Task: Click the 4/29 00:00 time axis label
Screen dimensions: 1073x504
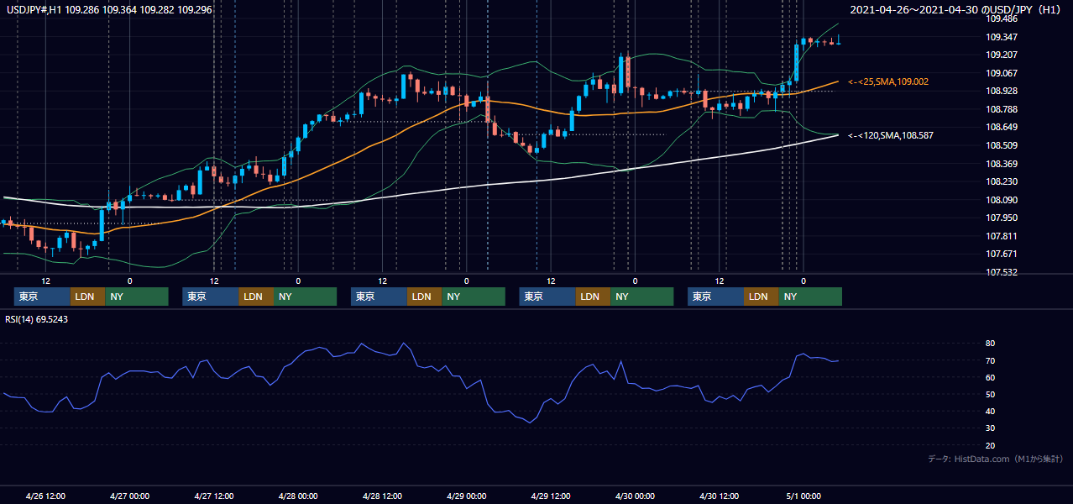Action: pos(466,496)
